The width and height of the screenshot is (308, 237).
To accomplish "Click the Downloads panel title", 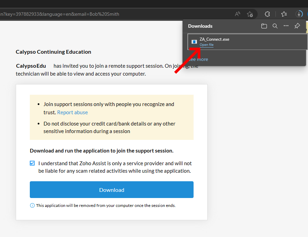I will coord(200,26).
